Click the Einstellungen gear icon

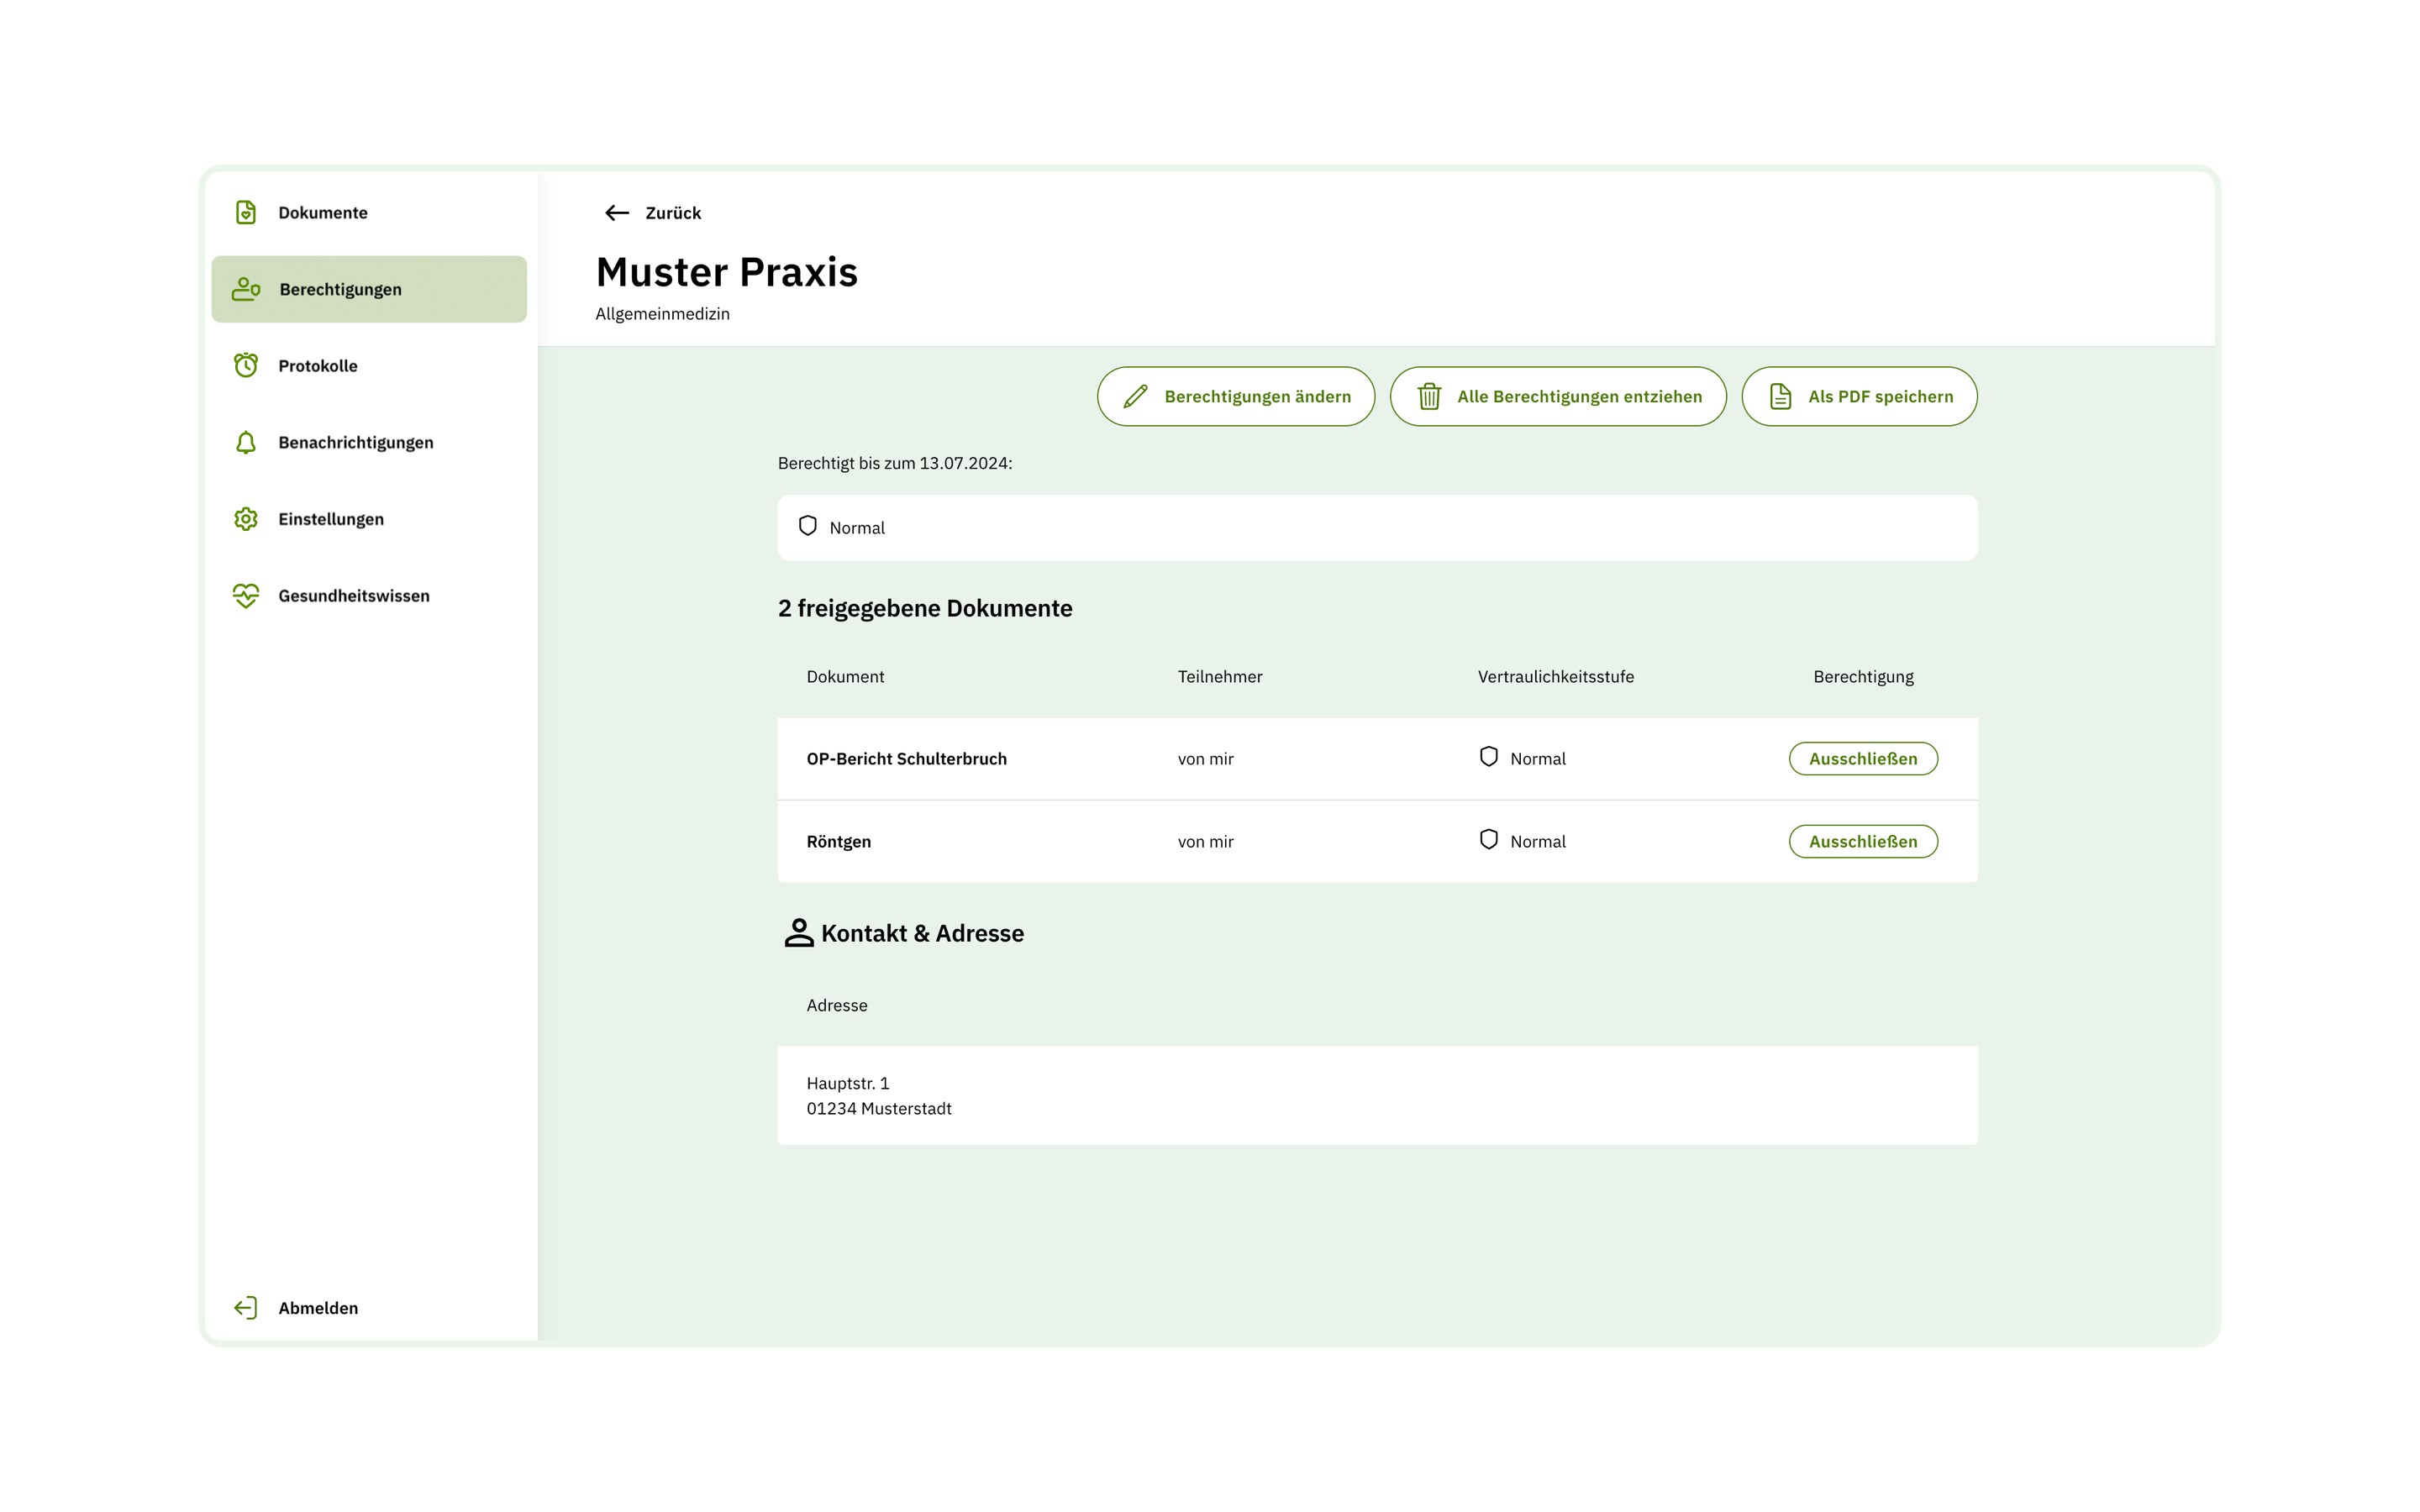point(245,519)
